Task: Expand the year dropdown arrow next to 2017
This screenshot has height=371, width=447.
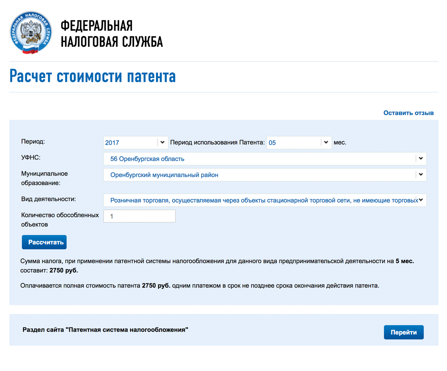Action: tap(162, 142)
